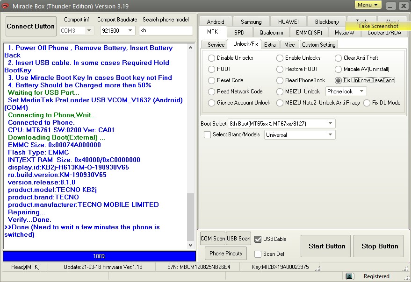411x282 pixels.
Task: Click 'Update:21-03-18 Firmware Ver:1.18' status entry
Action: click(103, 267)
